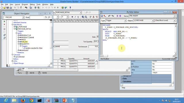Viewport: 184px width, 103px height.
Task: Open the PURCHASE_DETAIL block dropdown
Action: pyautogui.click(x=81, y=13)
